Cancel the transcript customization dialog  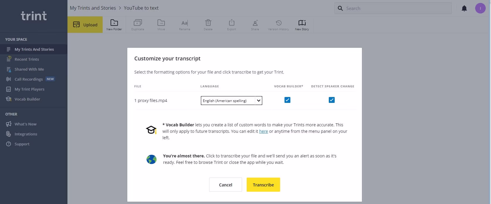tap(226, 185)
